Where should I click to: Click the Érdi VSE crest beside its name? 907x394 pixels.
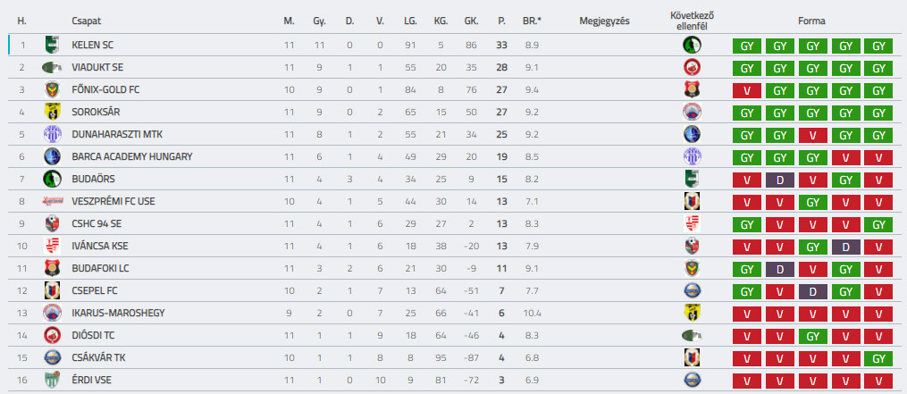point(52,380)
